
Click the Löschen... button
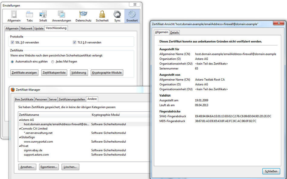click(70, 167)
